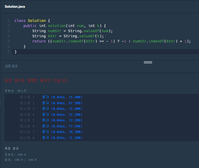199x168 pixels.
Task: Click the chevron next to 테스트 3
Action: pyautogui.click(x=38, y=109)
